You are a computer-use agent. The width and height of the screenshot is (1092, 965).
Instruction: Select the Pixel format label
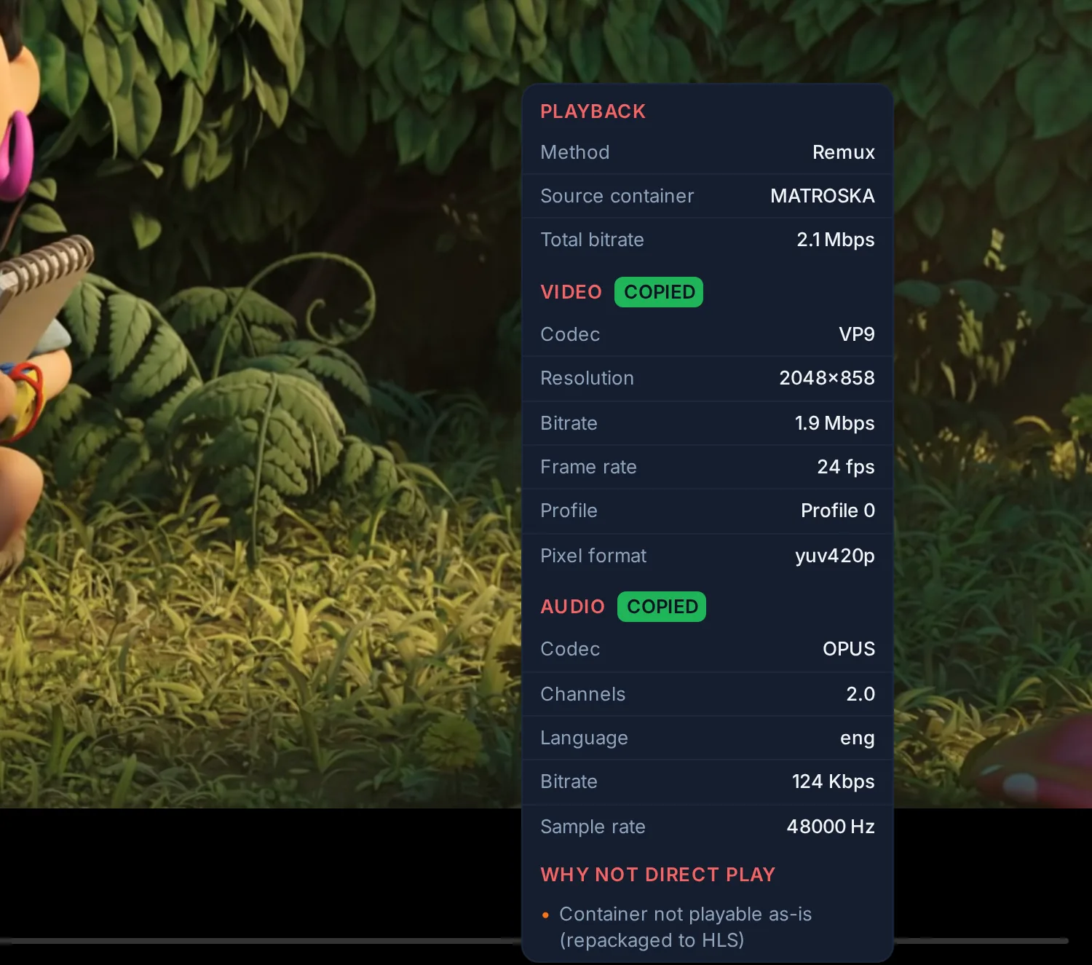[593, 556]
